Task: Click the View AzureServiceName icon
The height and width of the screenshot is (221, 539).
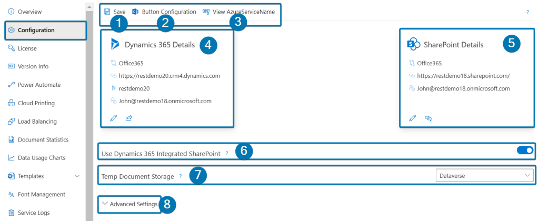Action: click(206, 12)
